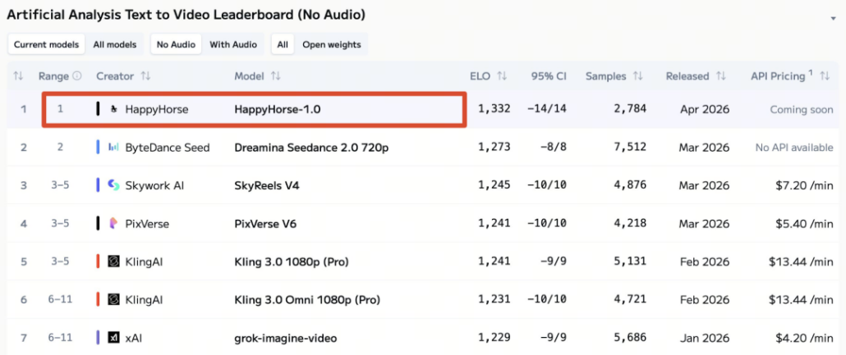Image resolution: width=846 pixels, height=355 pixels.
Task: Click the HappyHorse creator logo icon
Action: (113, 110)
